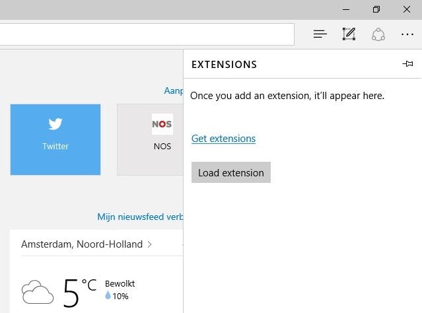Image resolution: width=422 pixels, height=313 pixels.
Task: Open the NOS top site tile
Action: click(x=151, y=139)
